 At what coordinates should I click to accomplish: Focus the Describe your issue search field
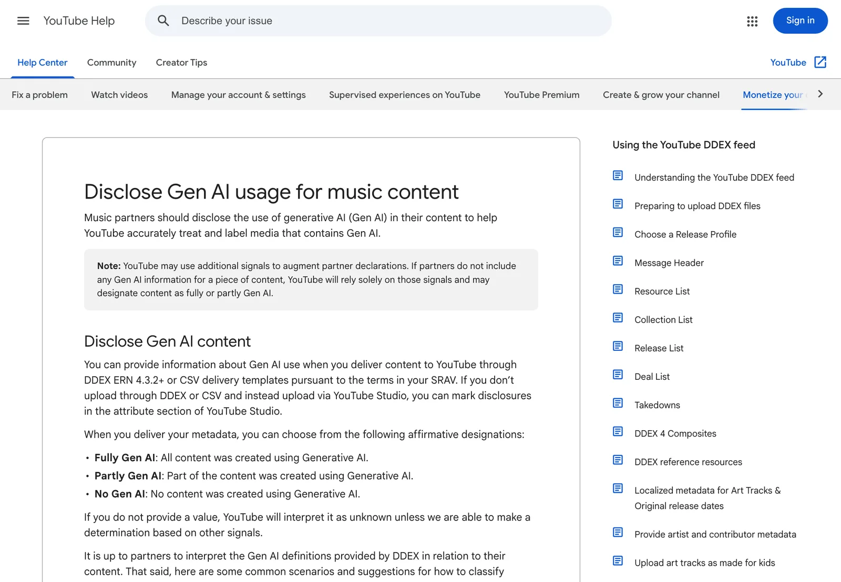378,21
